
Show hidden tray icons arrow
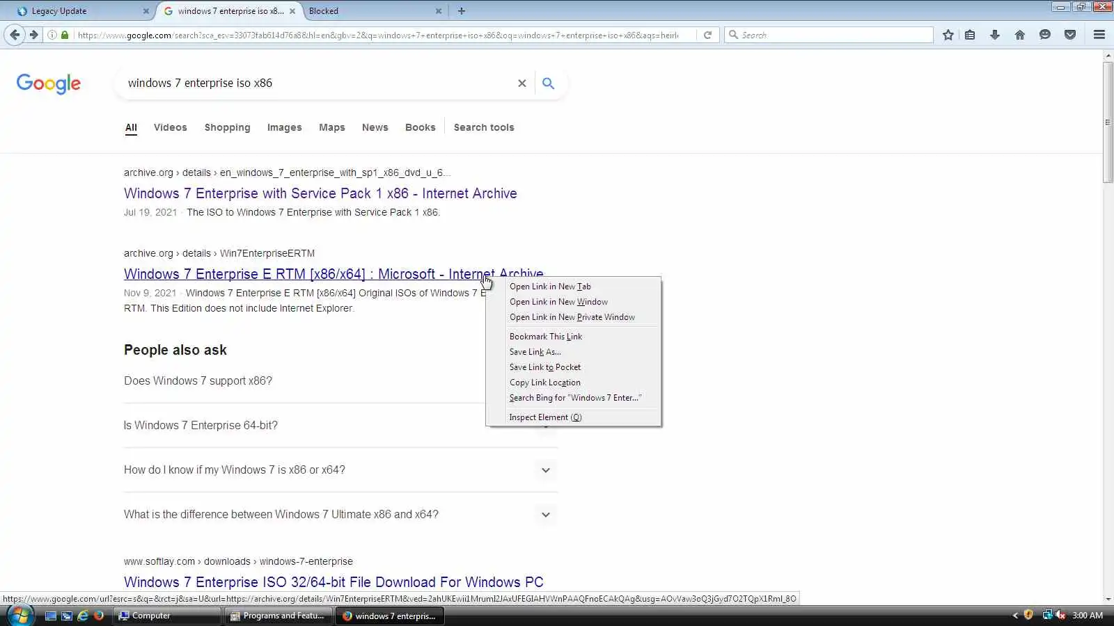pyautogui.click(x=1015, y=615)
